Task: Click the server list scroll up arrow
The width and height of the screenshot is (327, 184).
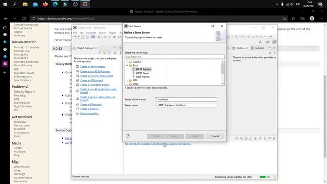Action: tap(223, 62)
